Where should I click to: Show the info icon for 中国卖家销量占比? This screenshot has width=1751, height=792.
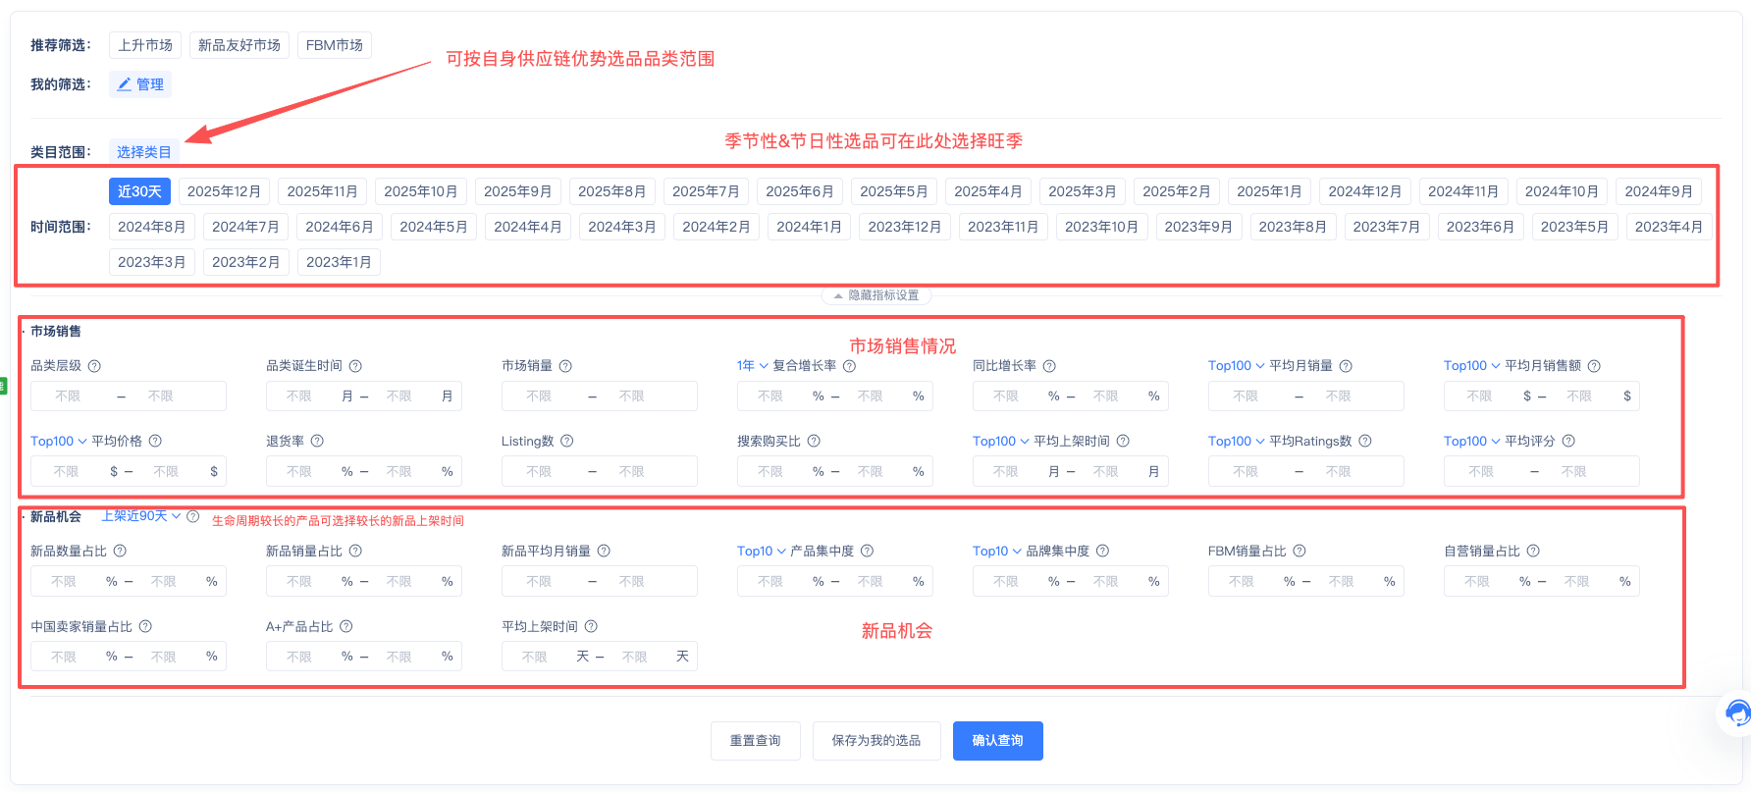tap(145, 627)
